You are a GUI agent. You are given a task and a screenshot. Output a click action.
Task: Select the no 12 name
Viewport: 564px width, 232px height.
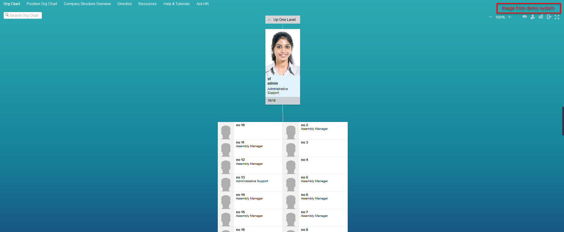[x=240, y=160]
